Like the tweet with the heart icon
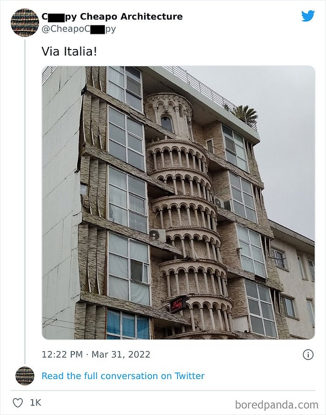Image resolution: width=326 pixels, height=415 pixels. pyautogui.click(x=17, y=403)
